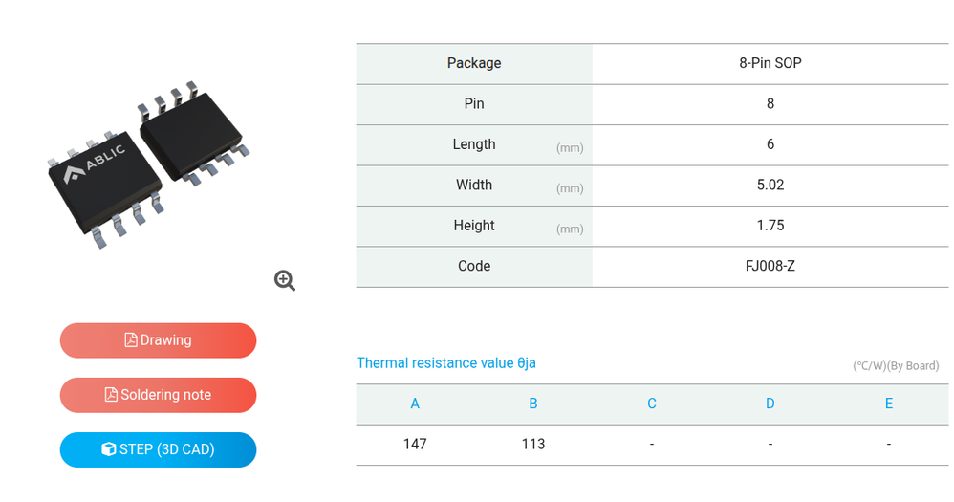Open the Soldering note button
954x502 pixels.
click(159, 395)
